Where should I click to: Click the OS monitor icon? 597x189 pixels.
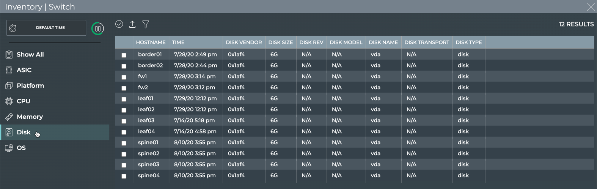point(9,148)
